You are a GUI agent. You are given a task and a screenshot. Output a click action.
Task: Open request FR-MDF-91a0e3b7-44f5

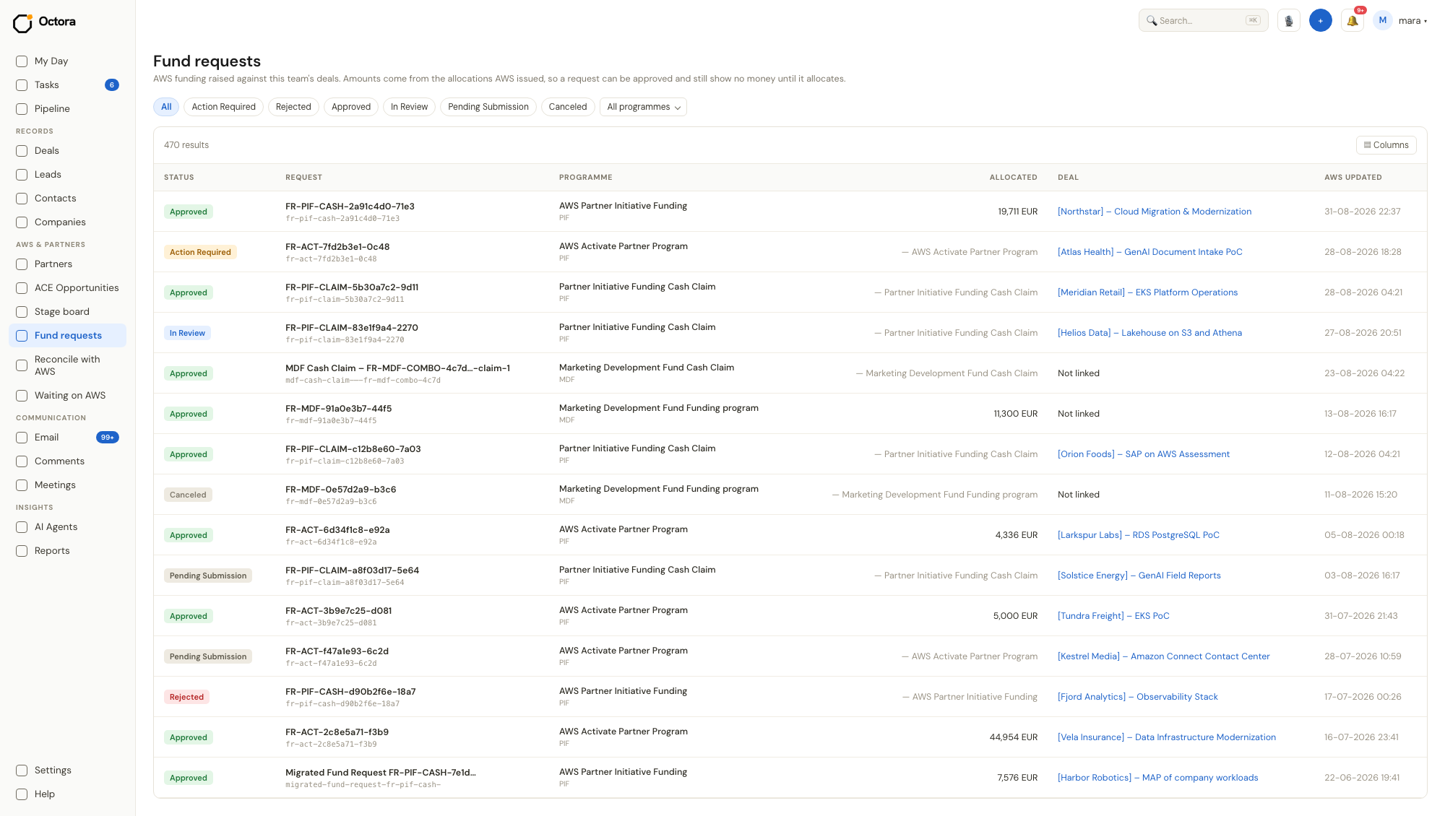[x=339, y=409]
